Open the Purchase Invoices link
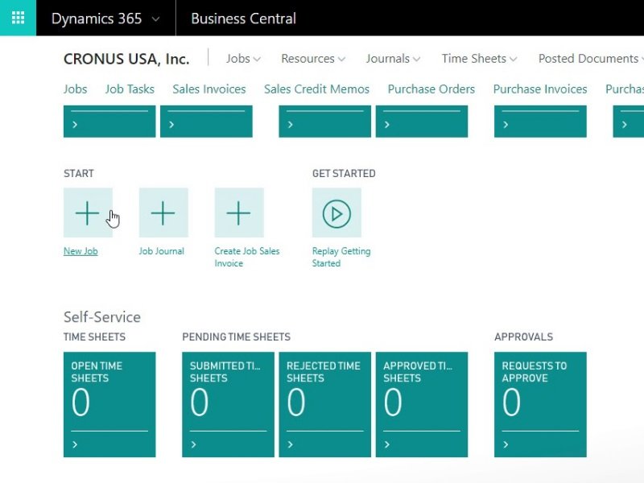The height and width of the screenshot is (483, 644). coord(540,89)
